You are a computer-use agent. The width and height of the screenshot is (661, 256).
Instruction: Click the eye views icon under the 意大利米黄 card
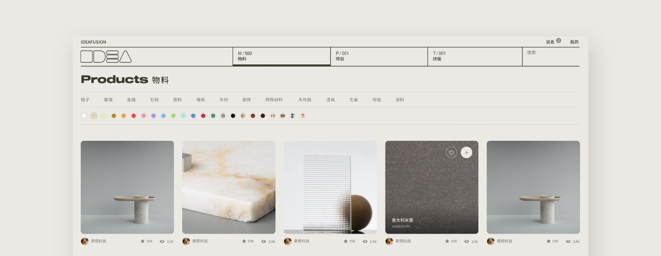point(466,242)
